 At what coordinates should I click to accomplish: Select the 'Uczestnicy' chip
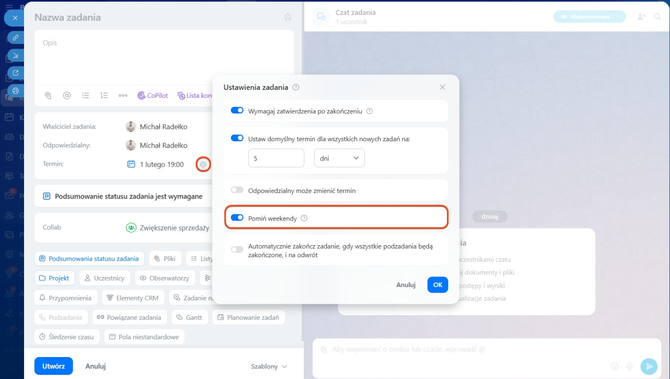click(x=105, y=278)
